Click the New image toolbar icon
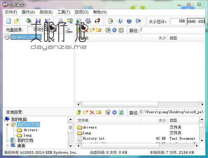This screenshot has width=208, height=158. 9,21
